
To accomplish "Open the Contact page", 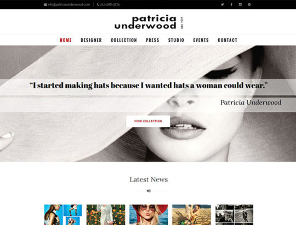I will pyautogui.click(x=227, y=40).
